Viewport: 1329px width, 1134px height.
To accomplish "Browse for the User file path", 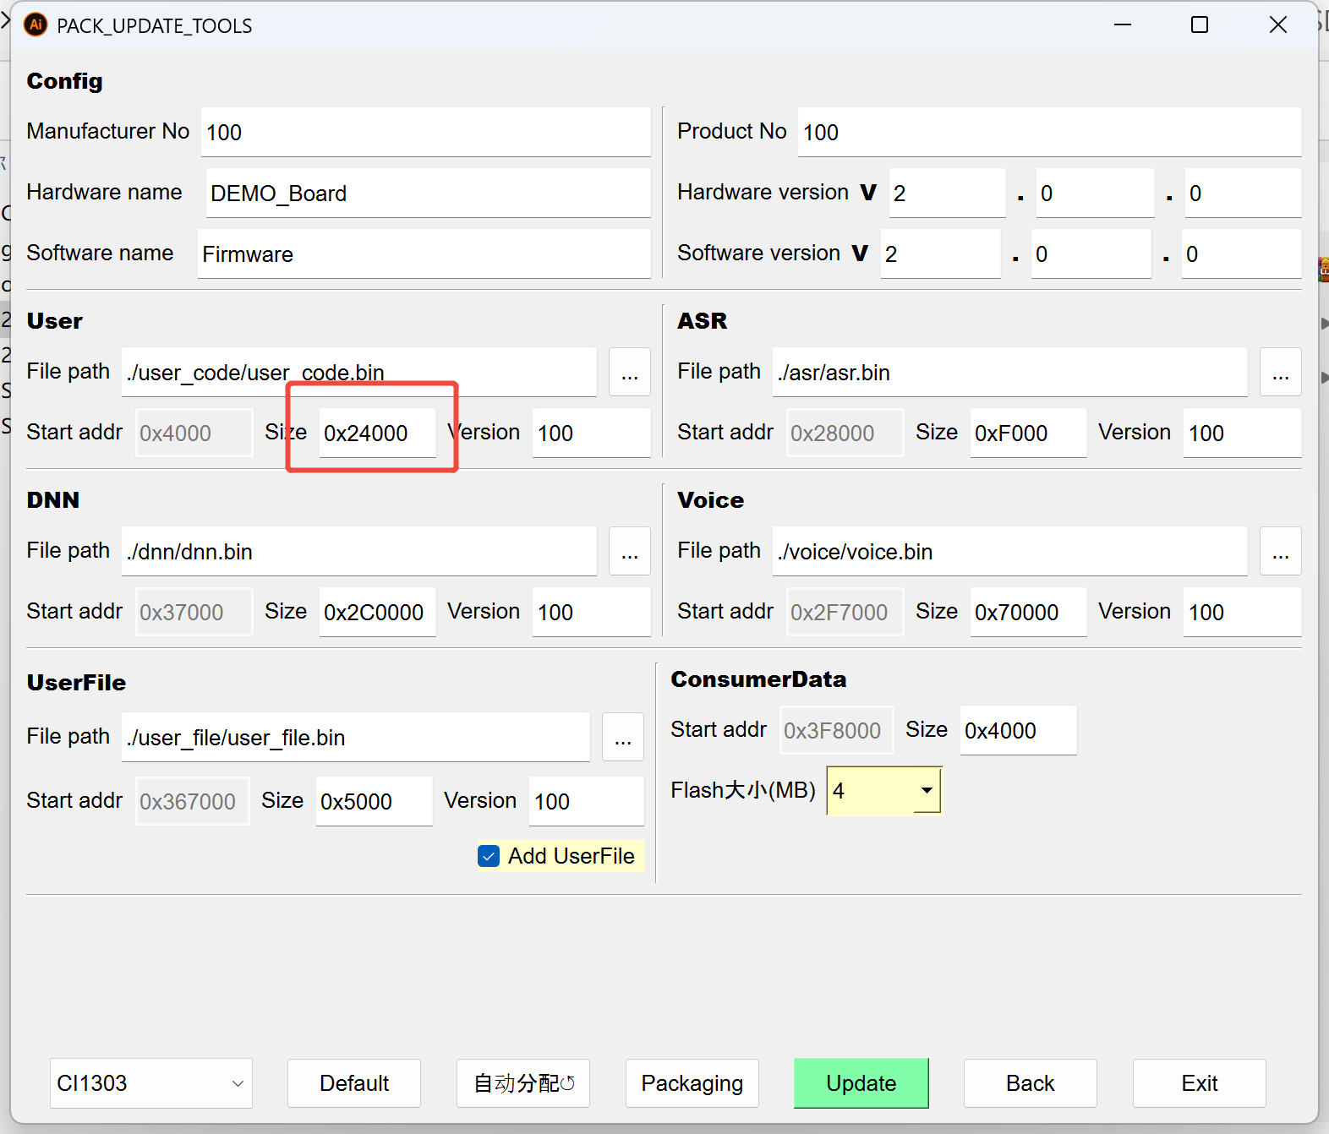I will pyautogui.click(x=629, y=373).
